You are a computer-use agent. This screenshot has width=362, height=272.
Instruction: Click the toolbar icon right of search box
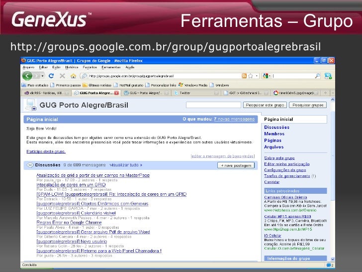(x=328, y=76)
